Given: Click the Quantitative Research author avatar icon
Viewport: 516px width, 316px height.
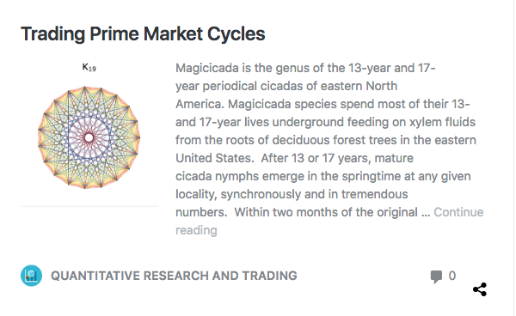Looking at the screenshot, I should 31,276.
